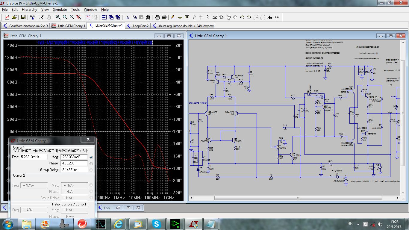The image size is (409, 230).
Task: Select the .op SPICE directive tool
Action: click(x=277, y=17)
